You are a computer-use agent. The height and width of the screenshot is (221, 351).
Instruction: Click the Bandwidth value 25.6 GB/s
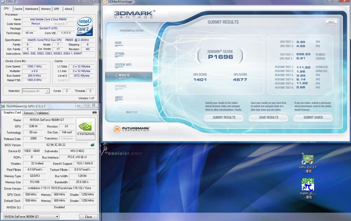[82, 182]
